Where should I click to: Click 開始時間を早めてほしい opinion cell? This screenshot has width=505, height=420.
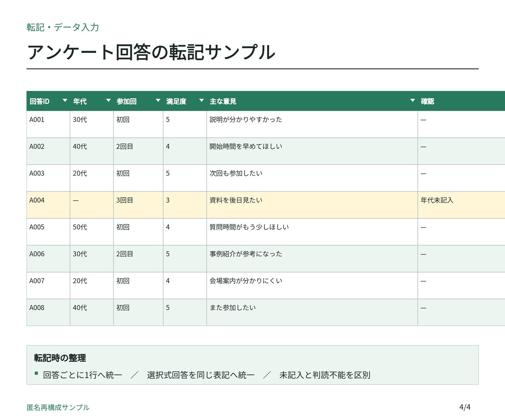(312, 151)
